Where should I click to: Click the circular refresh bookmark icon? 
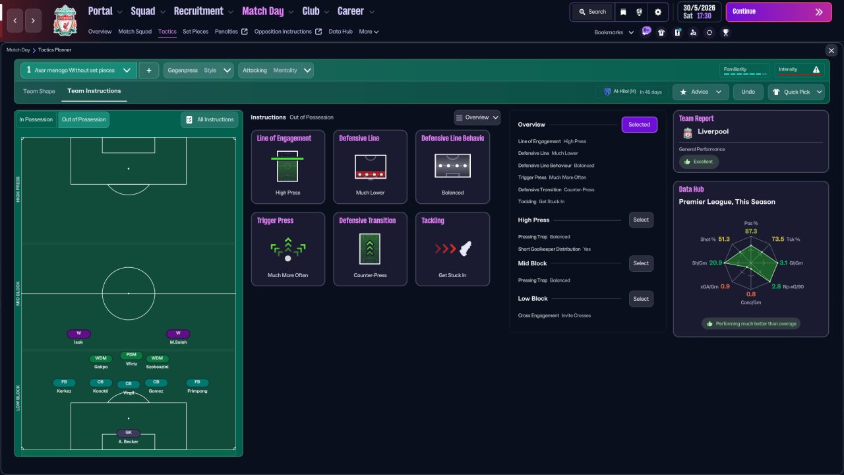(709, 32)
